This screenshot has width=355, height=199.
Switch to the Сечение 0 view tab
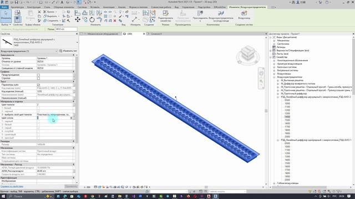pyautogui.click(x=156, y=34)
